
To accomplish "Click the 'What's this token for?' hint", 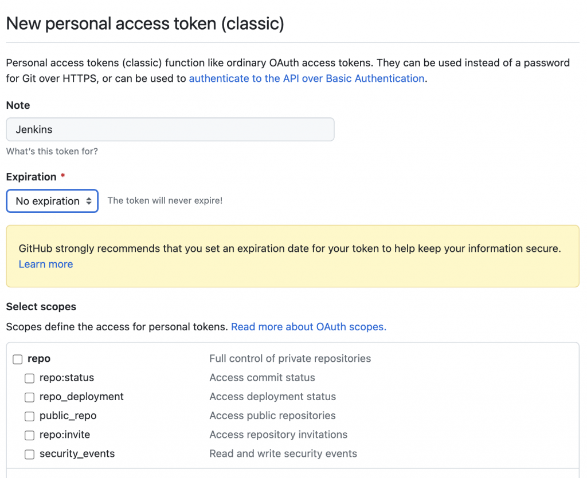I will pyautogui.click(x=52, y=151).
